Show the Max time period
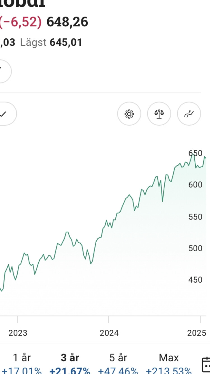This screenshot has height=374, width=210. [169, 358]
